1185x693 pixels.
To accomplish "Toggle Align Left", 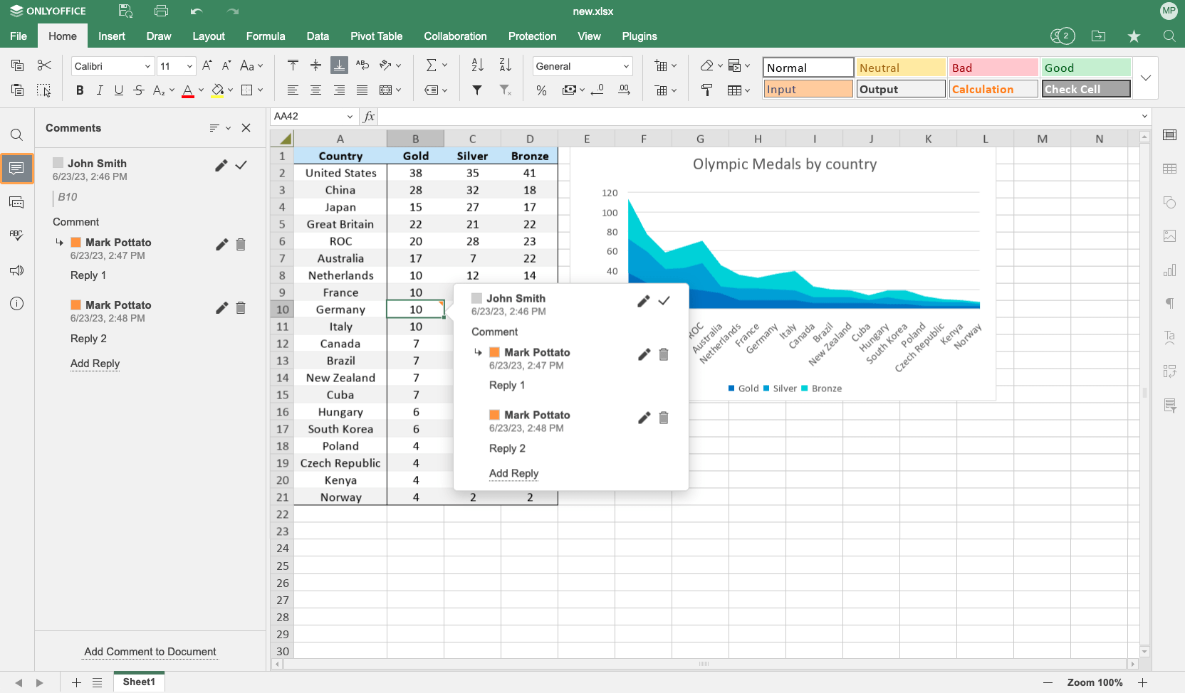I will (x=293, y=90).
